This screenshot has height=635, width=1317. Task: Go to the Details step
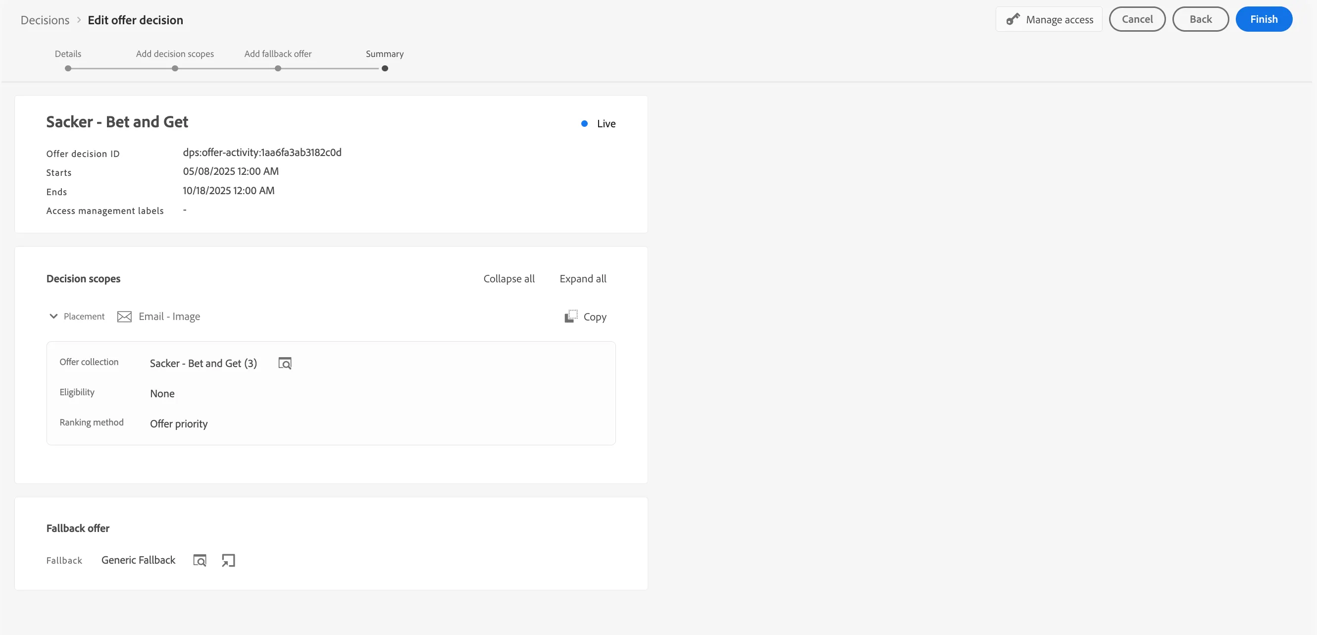(x=68, y=53)
